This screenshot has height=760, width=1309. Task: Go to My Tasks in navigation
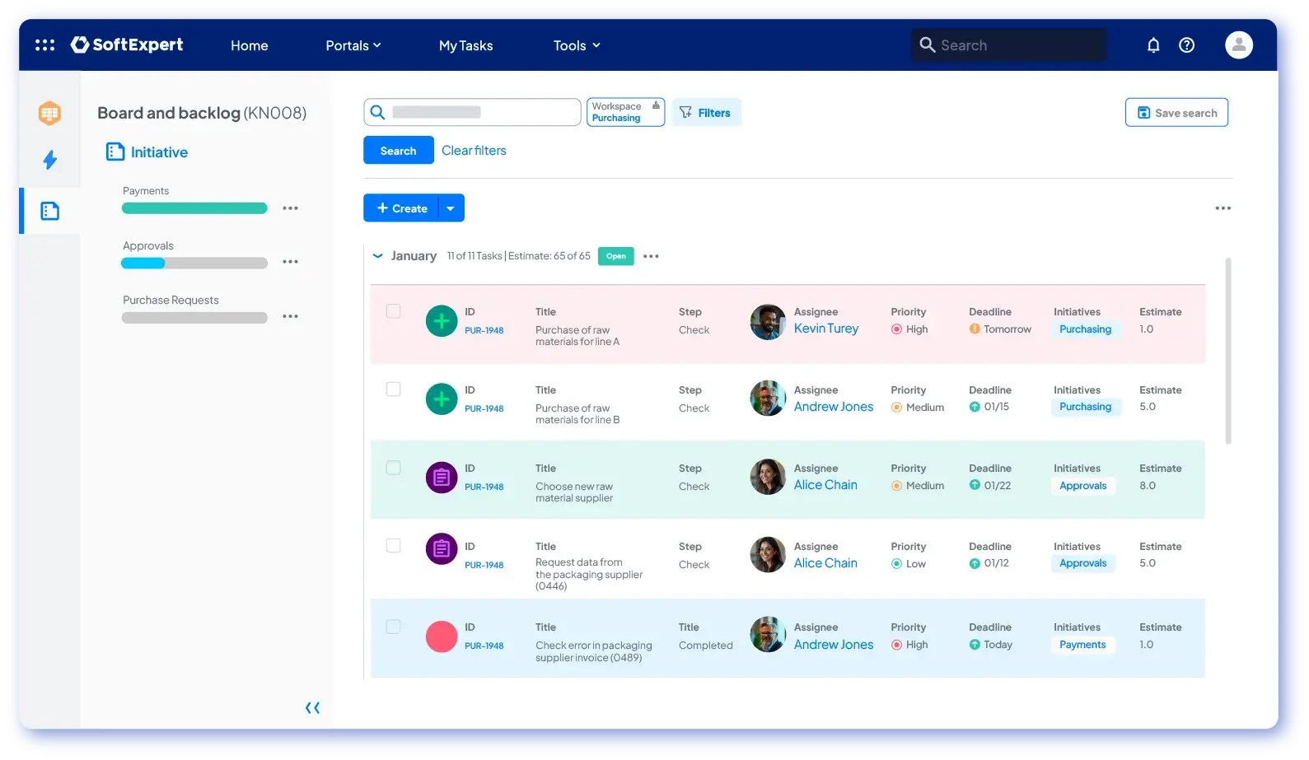coord(465,45)
